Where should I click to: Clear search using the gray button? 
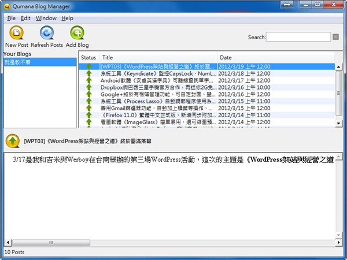(x=335, y=37)
